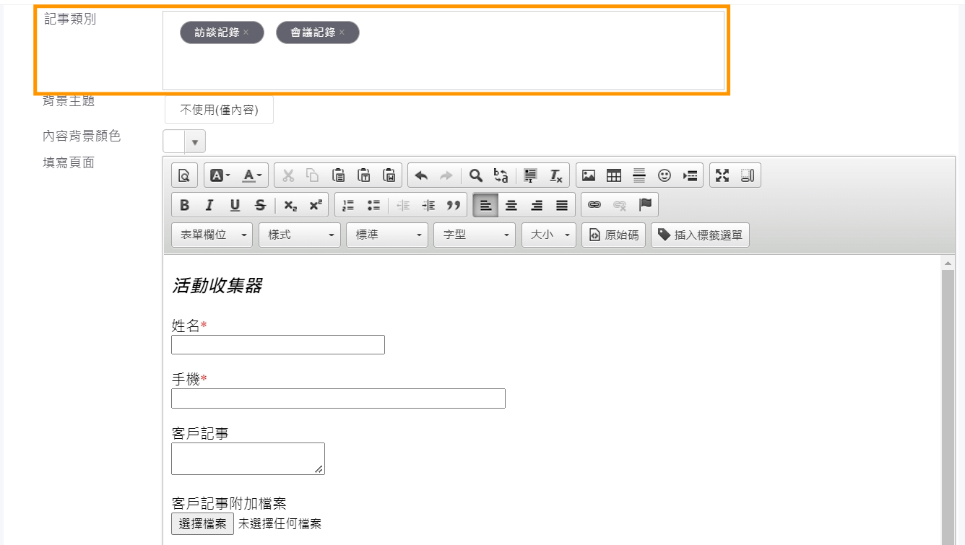Open the 表單欄位 dropdown

(x=212, y=235)
